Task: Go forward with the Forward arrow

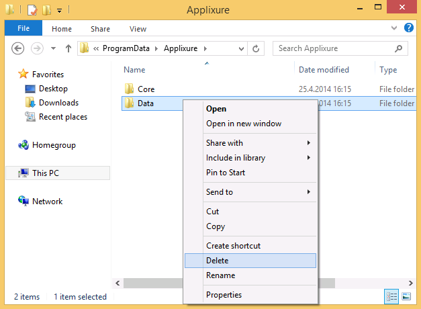Action: pyautogui.click(x=37, y=48)
